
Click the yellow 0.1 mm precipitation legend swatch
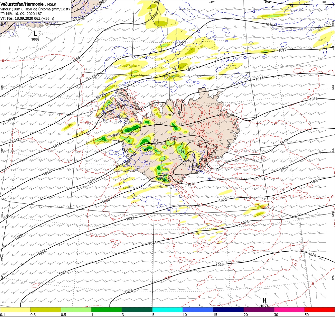15,310
